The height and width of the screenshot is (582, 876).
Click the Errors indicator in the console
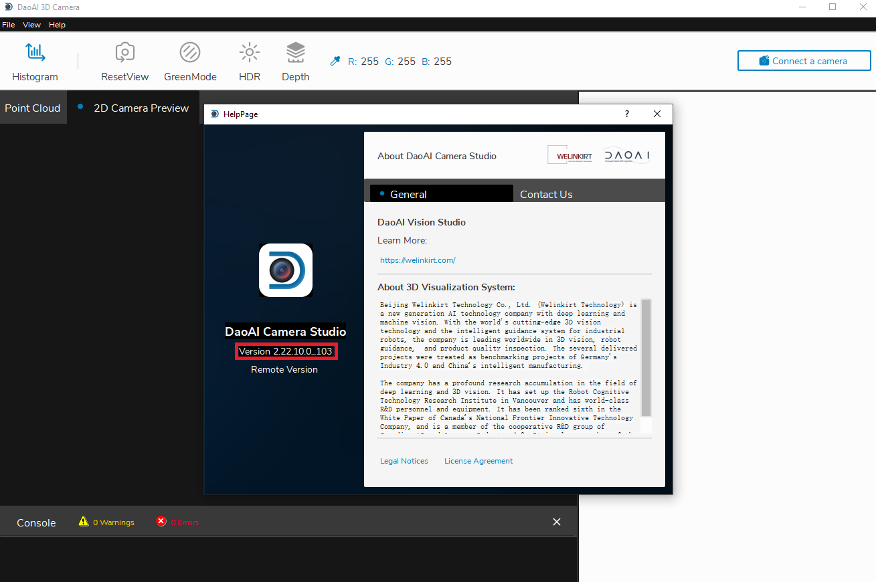point(177,522)
